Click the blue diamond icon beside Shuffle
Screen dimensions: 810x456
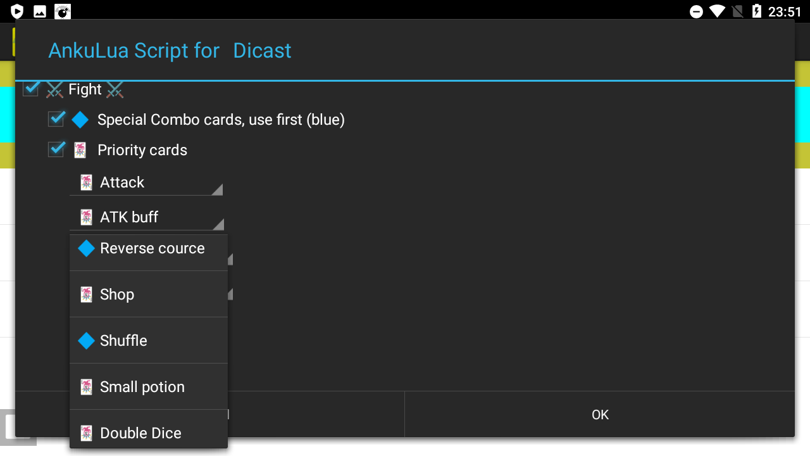click(86, 341)
